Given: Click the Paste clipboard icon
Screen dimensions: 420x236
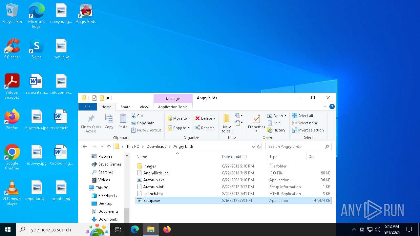Looking at the screenshot, I should click(123, 121).
